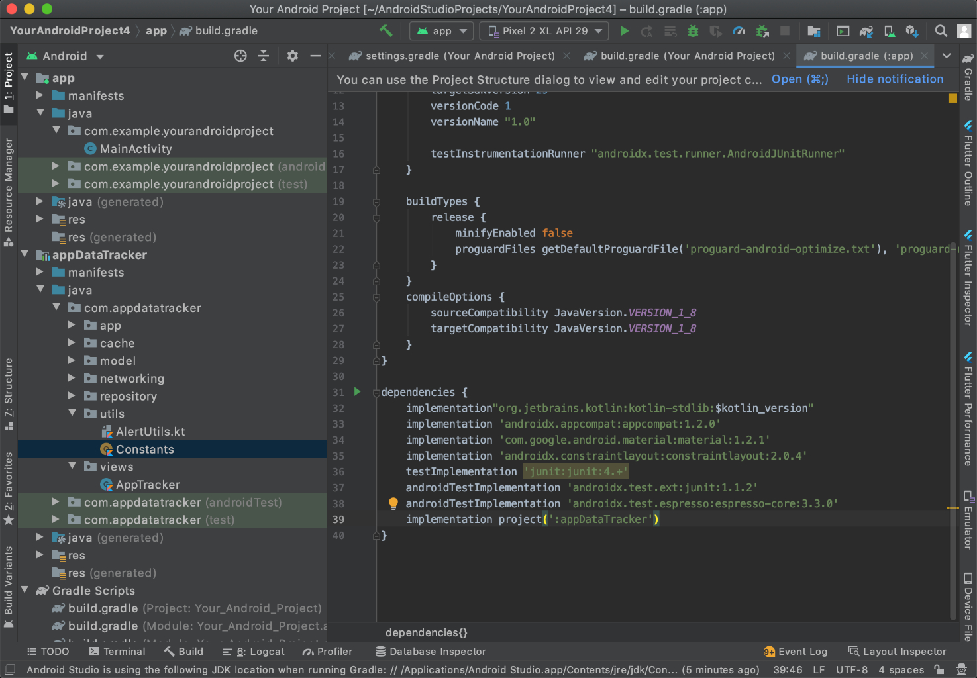Open the Event Log button
The height and width of the screenshot is (678, 977).
[796, 652]
